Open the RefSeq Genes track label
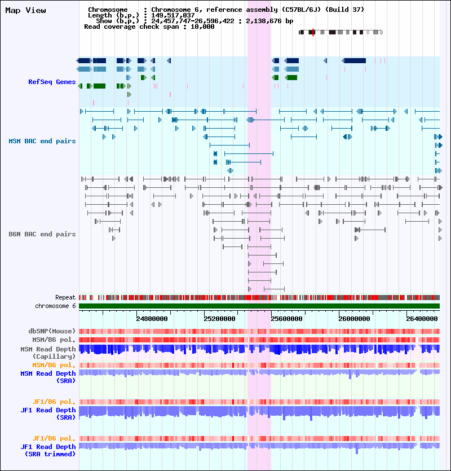 coord(52,82)
